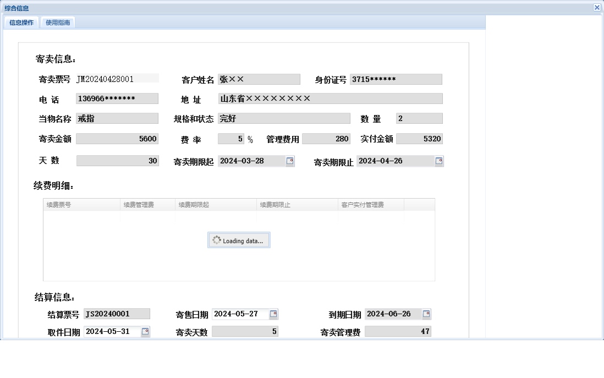Select the 数量 field showing 2

coord(419,118)
